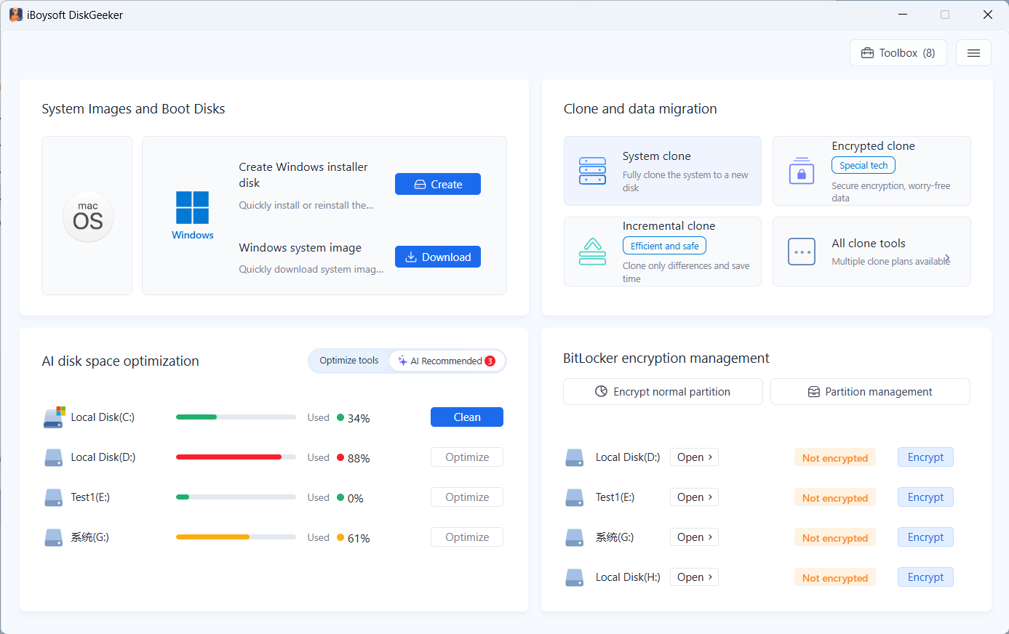Click the Special tech tag
The width and height of the screenshot is (1009, 634).
(x=864, y=166)
